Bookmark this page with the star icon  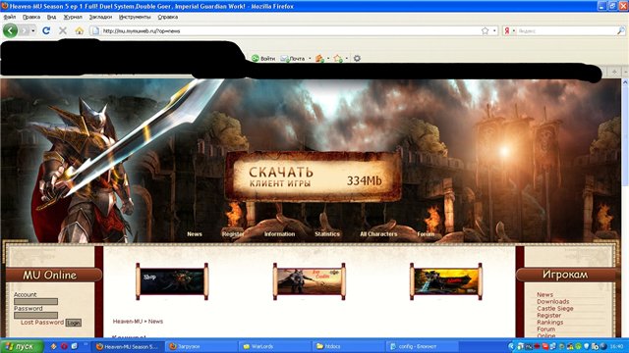click(x=485, y=30)
